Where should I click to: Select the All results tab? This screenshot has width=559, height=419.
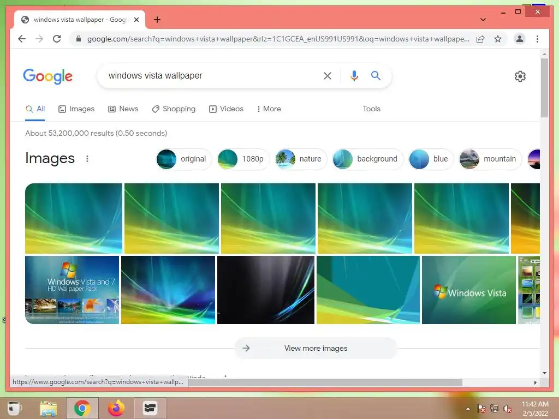point(35,109)
